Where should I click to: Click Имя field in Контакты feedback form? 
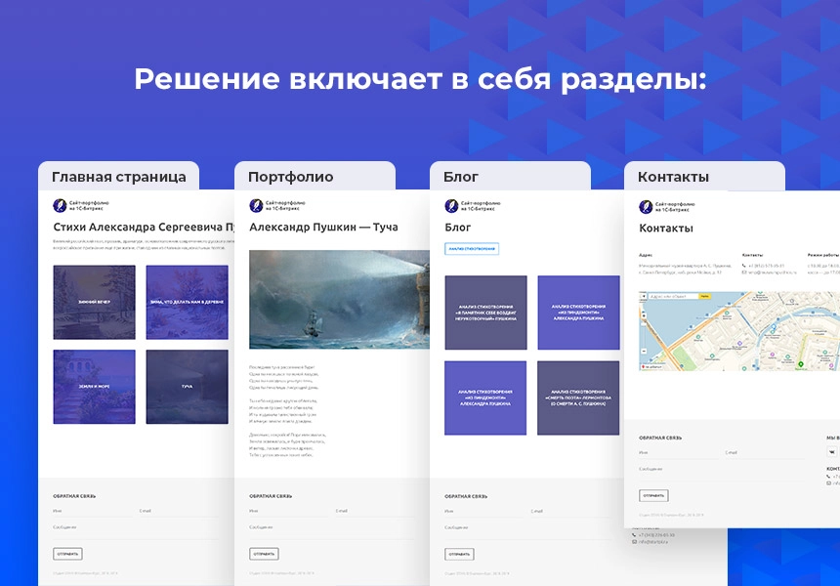pos(679,453)
